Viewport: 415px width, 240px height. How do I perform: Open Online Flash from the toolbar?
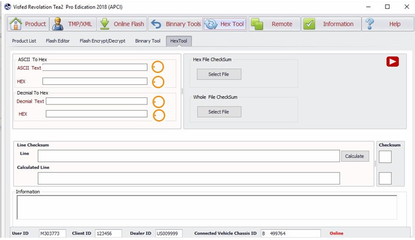click(x=121, y=24)
